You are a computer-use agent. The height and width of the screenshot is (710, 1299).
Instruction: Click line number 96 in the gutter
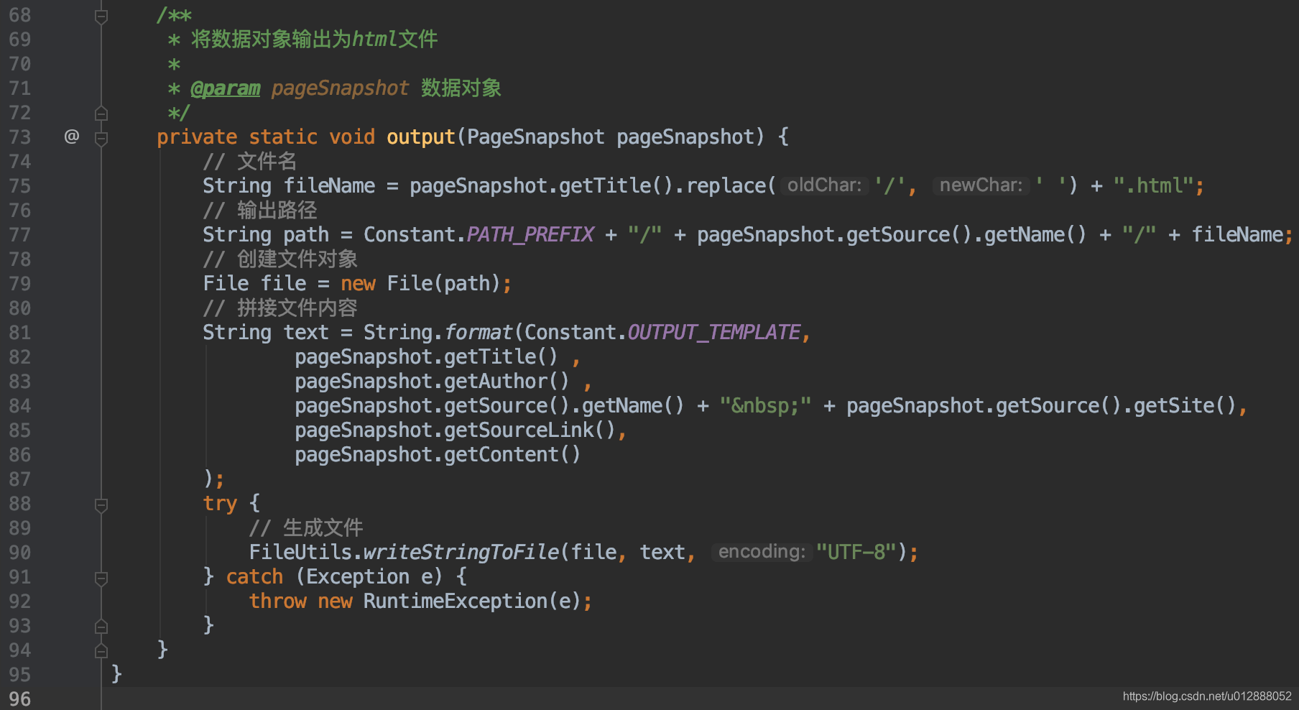pyautogui.click(x=20, y=699)
